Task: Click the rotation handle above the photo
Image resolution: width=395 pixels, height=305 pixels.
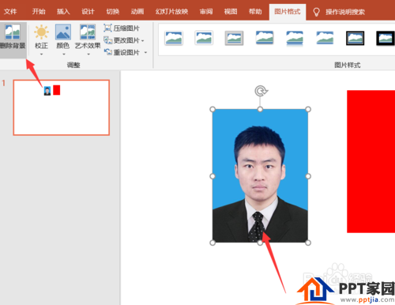Action: coord(261,91)
